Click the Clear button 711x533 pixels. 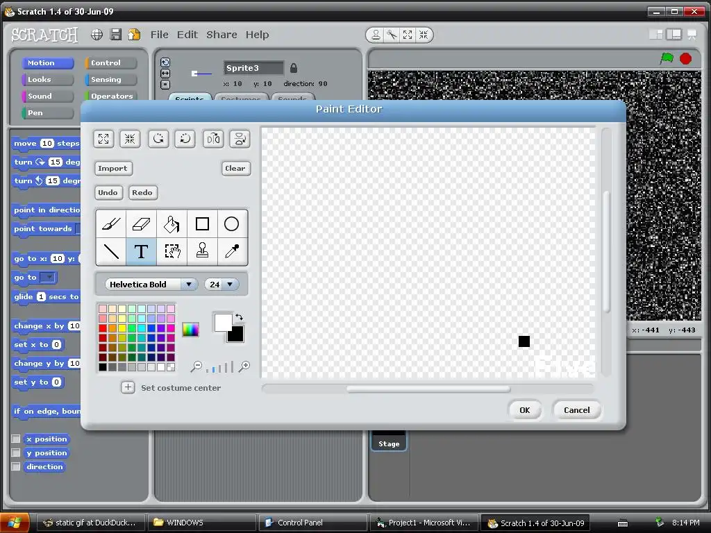235,168
